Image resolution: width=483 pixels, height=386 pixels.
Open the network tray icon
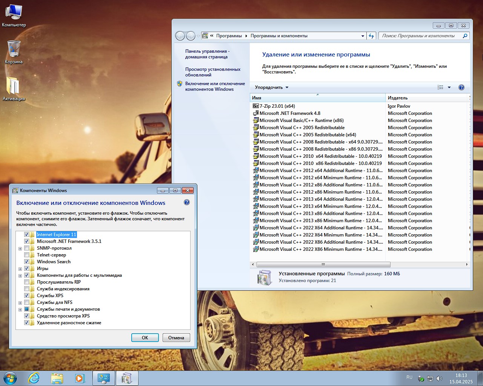click(430, 378)
